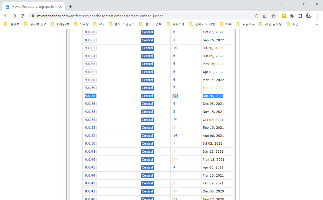
Task: Open the 컴퓨터 언어 bookmark folder
Action: click(35, 24)
